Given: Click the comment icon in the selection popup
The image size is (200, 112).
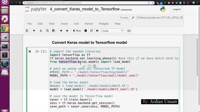Looking at the screenshot, I should point(89,66).
